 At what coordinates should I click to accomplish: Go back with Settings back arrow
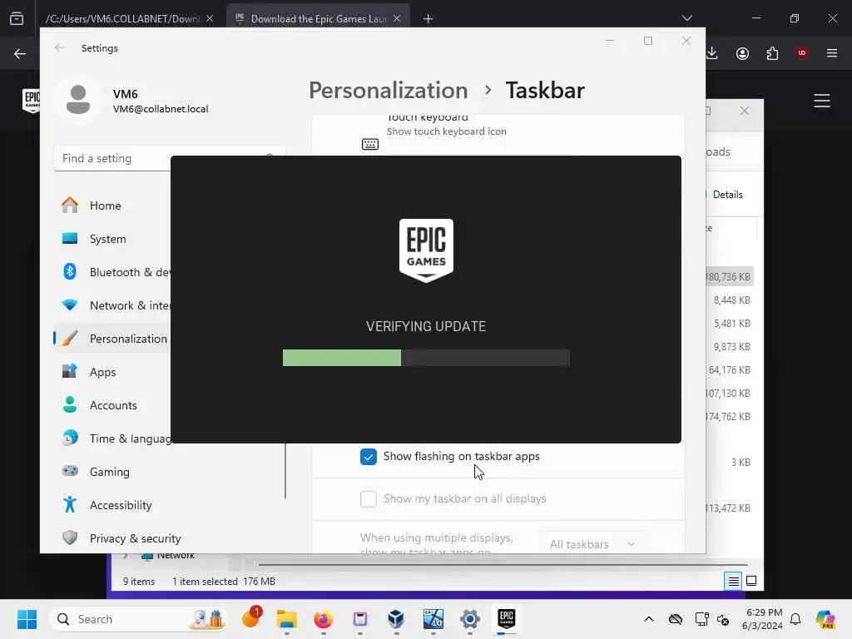click(59, 47)
